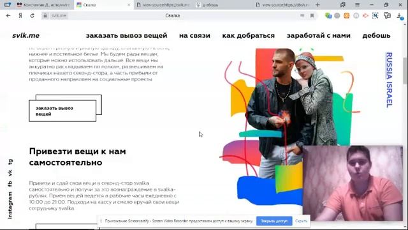Restore down the browser window
The height and width of the screenshot is (230, 408).
[386, 4]
